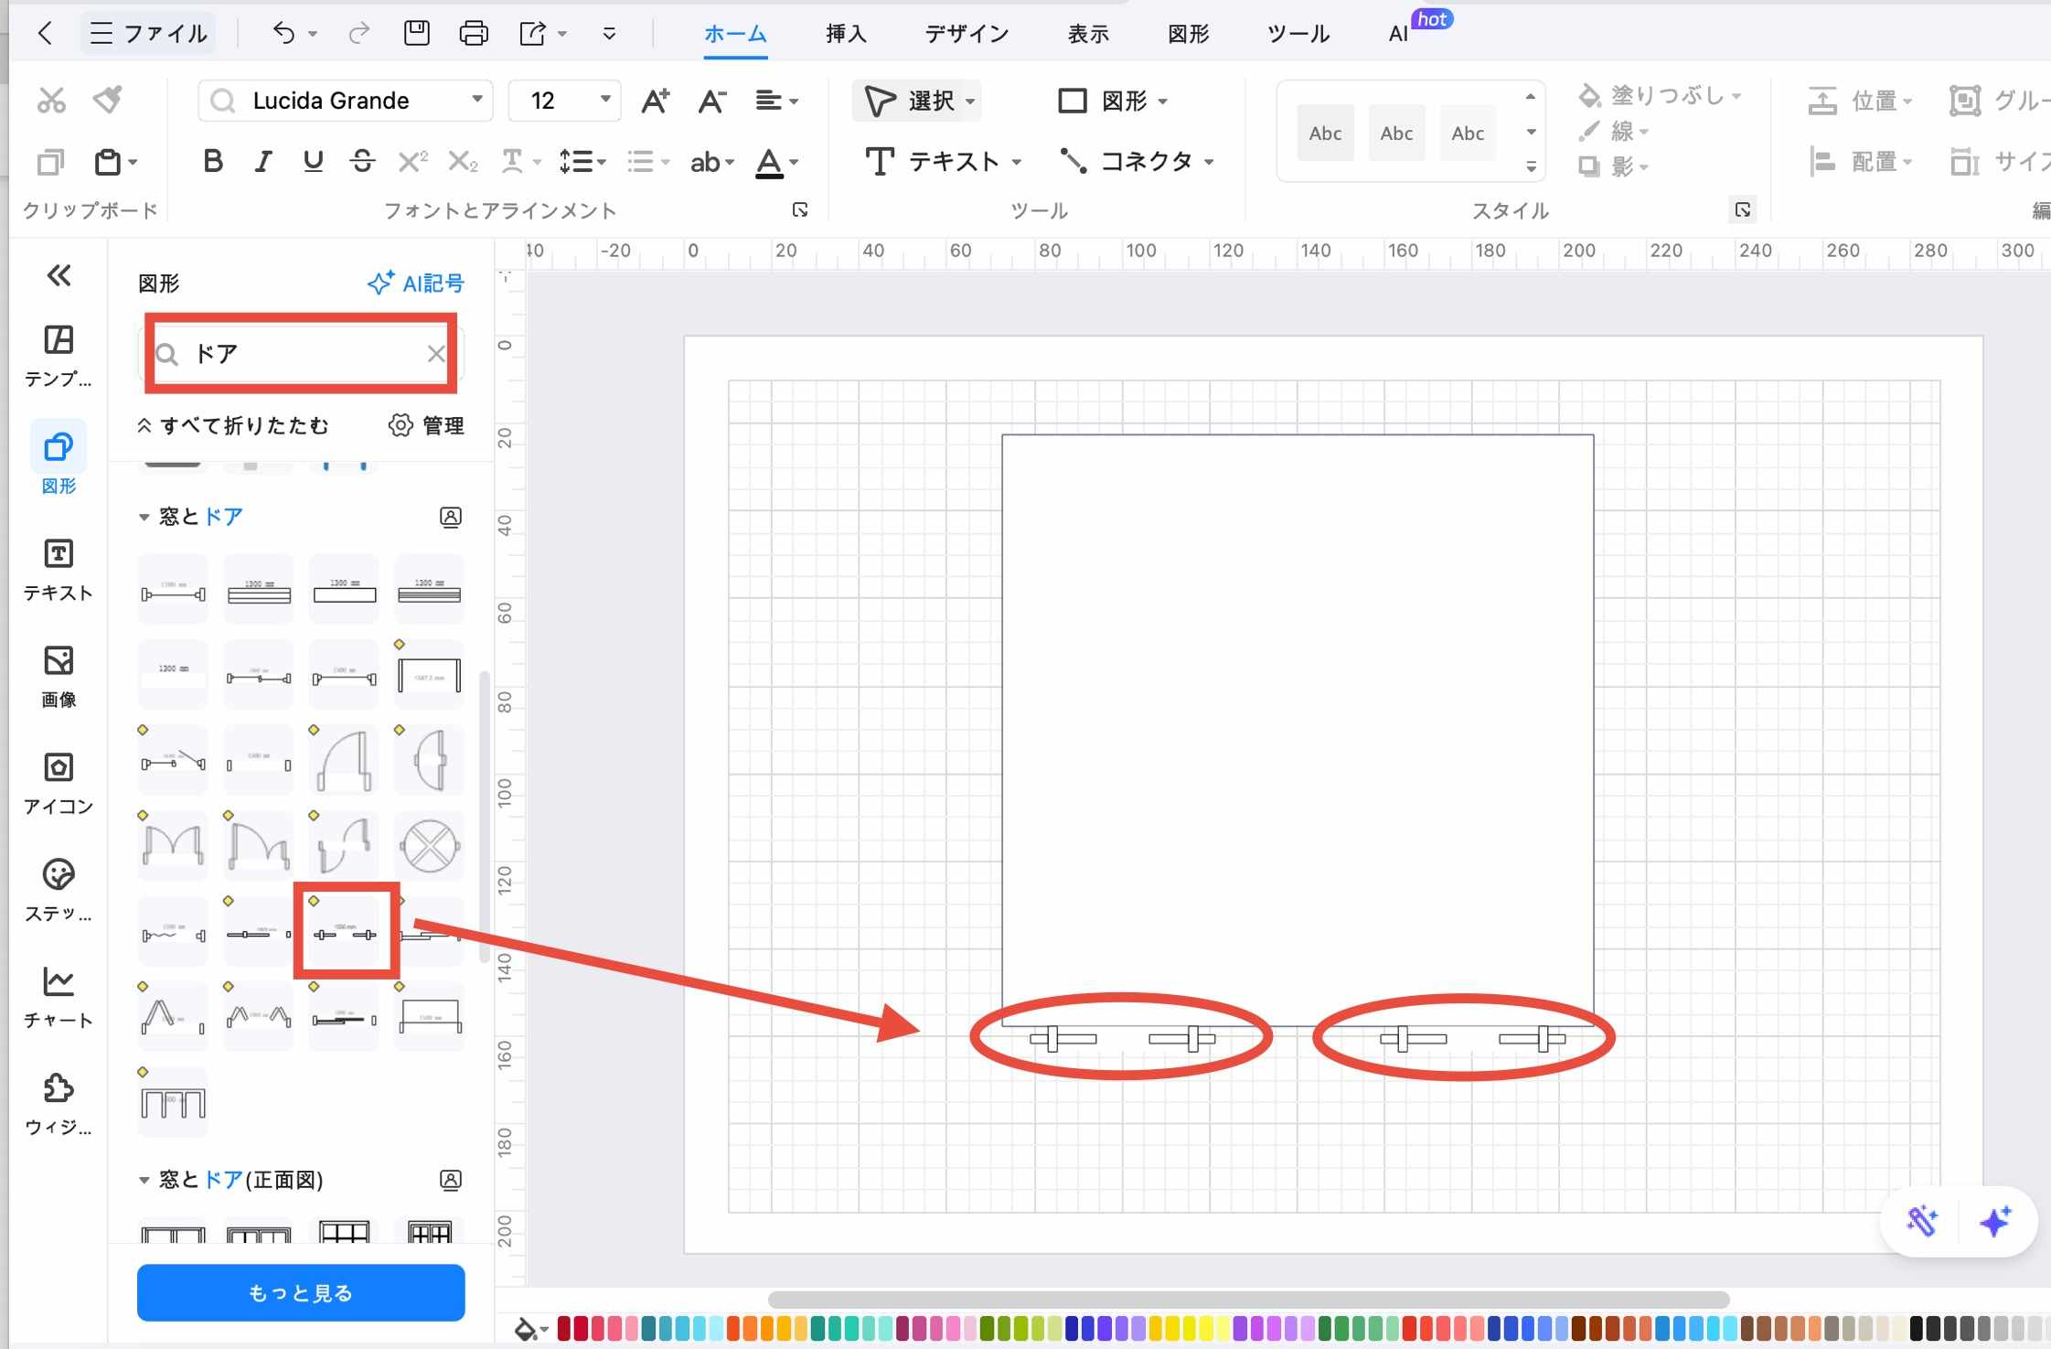Collapse the left sidebar with double chevron
Screen dimensions: 2051x1349
point(59,275)
